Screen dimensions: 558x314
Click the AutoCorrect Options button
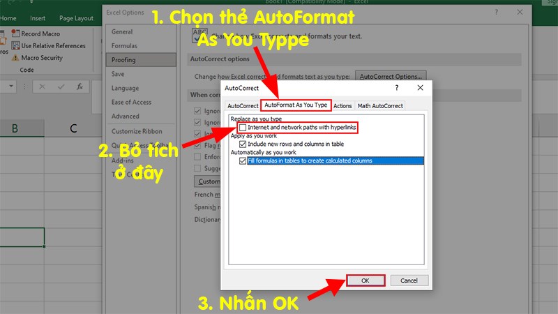coord(390,75)
